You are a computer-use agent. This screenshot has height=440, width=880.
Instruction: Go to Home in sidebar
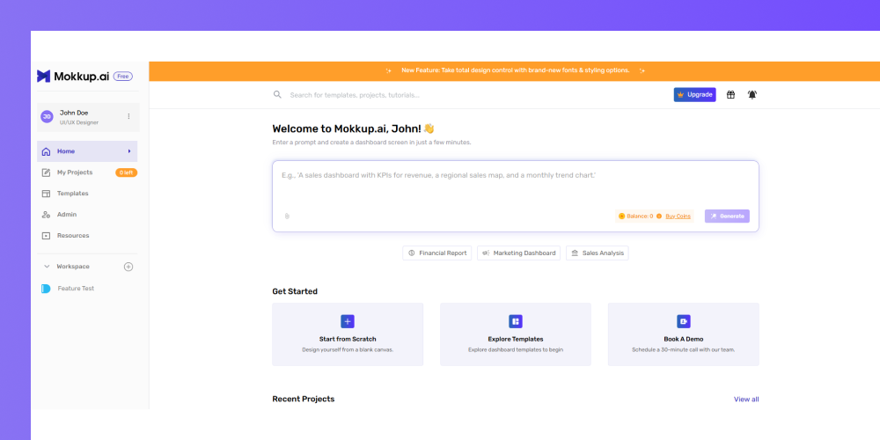pyautogui.click(x=87, y=151)
